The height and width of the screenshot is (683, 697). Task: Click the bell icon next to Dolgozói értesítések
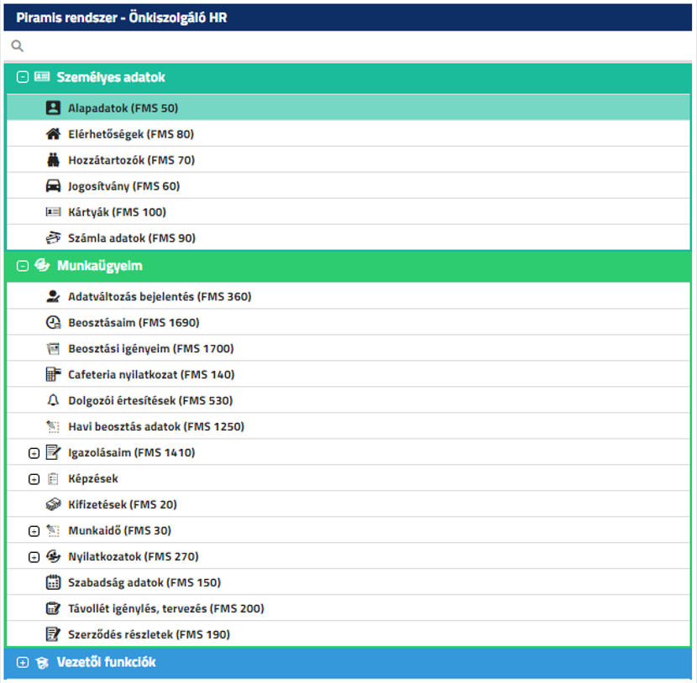(x=53, y=400)
